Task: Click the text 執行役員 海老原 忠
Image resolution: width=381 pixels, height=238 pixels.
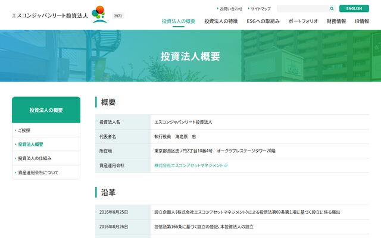Action: (175, 137)
